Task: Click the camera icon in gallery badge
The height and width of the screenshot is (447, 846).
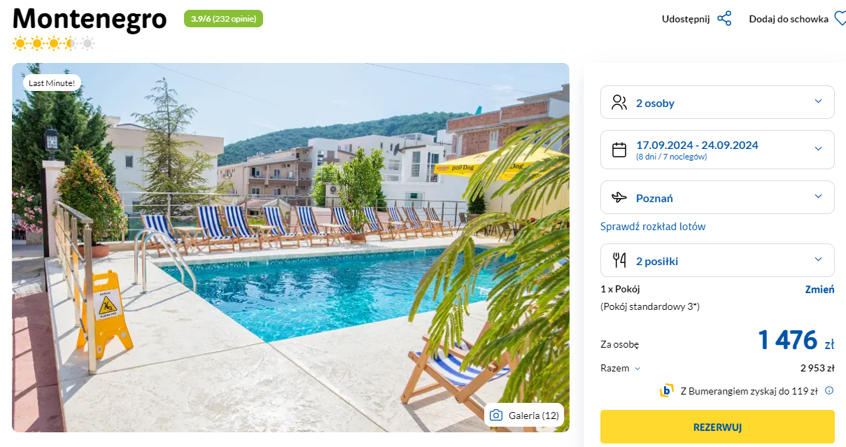Action: (496, 416)
